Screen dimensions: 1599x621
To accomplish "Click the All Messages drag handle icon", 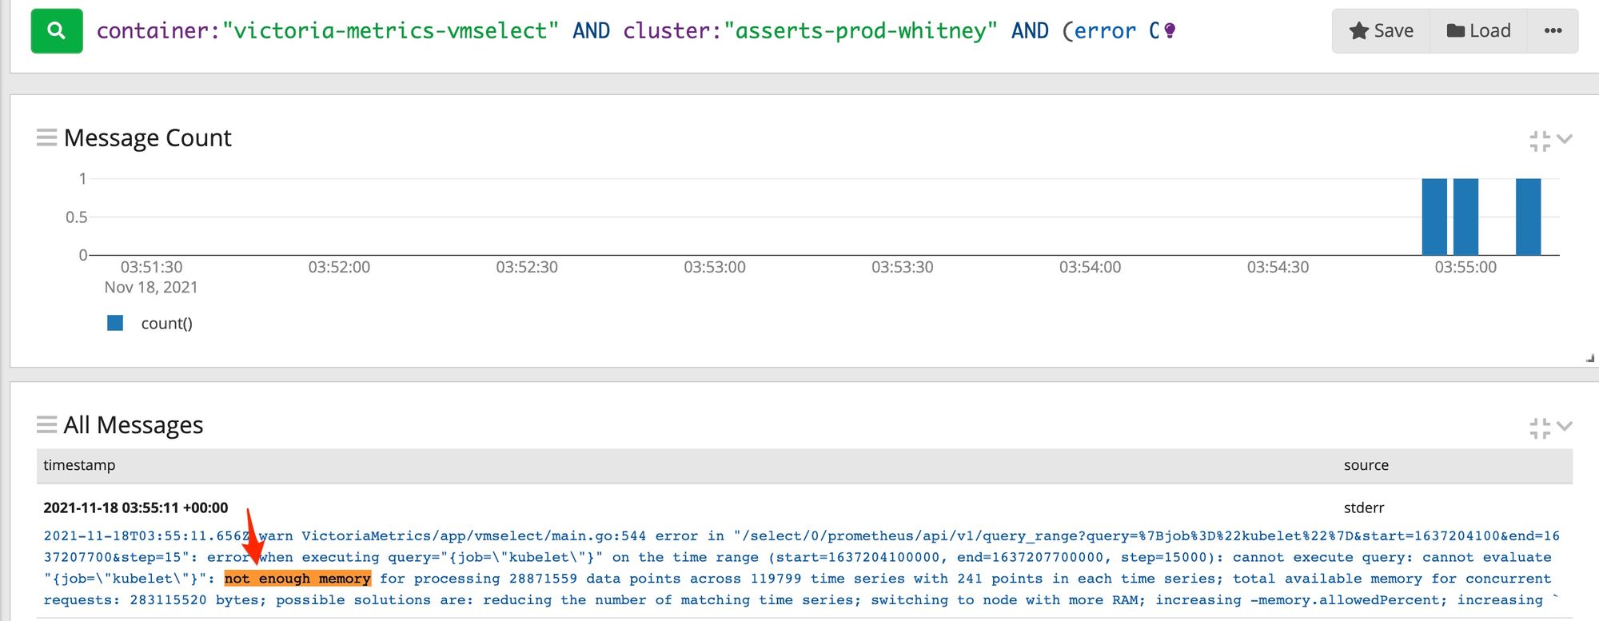I will pos(46,424).
